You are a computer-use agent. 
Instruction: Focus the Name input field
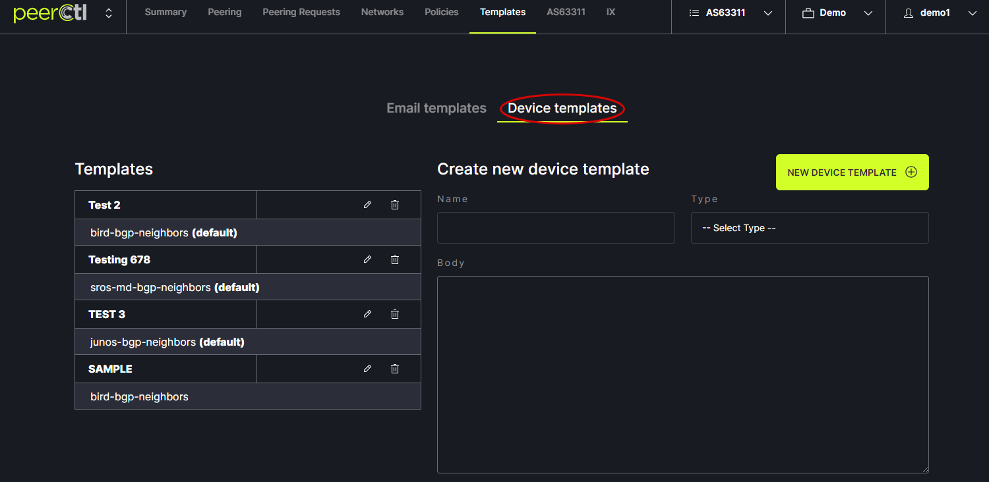pyautogui.click(x=556, y=228)
